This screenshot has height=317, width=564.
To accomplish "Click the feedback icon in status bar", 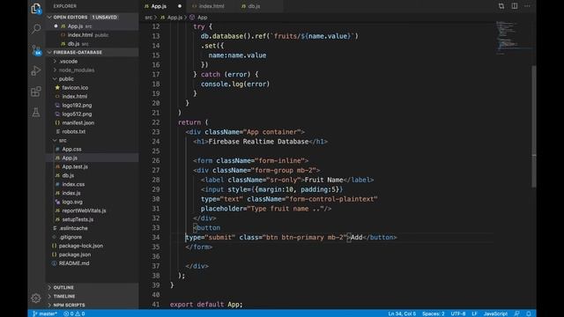I will pyautogui.click(x=516, y=313).
